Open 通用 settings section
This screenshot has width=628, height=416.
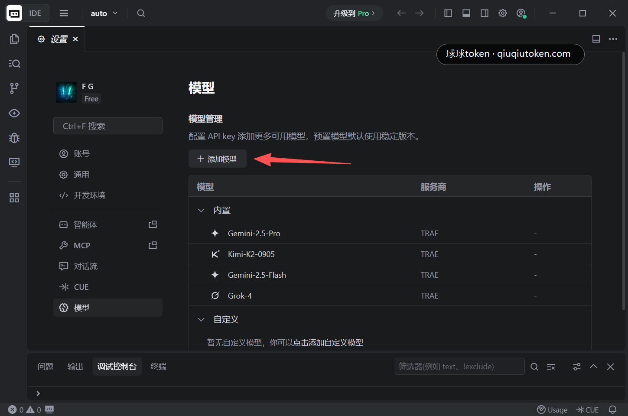click(x=108, y=175)
